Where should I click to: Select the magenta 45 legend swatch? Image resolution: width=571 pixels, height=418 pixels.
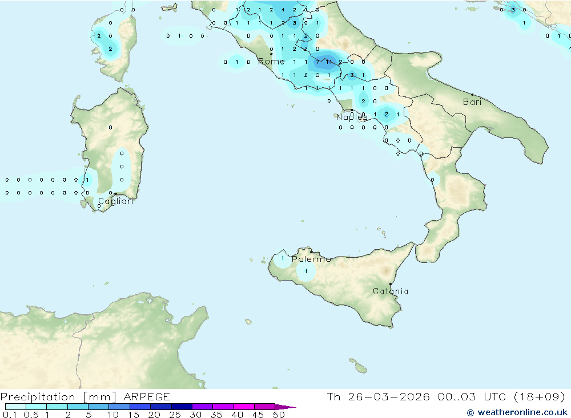[x=265, y=407]
